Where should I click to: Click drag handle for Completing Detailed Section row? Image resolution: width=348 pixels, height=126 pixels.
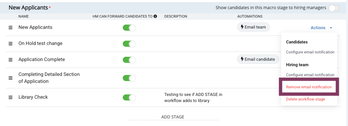10,78
